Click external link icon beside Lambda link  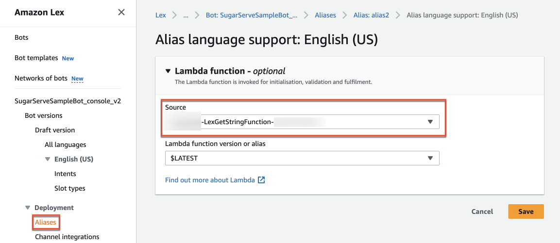pos(261,180)
